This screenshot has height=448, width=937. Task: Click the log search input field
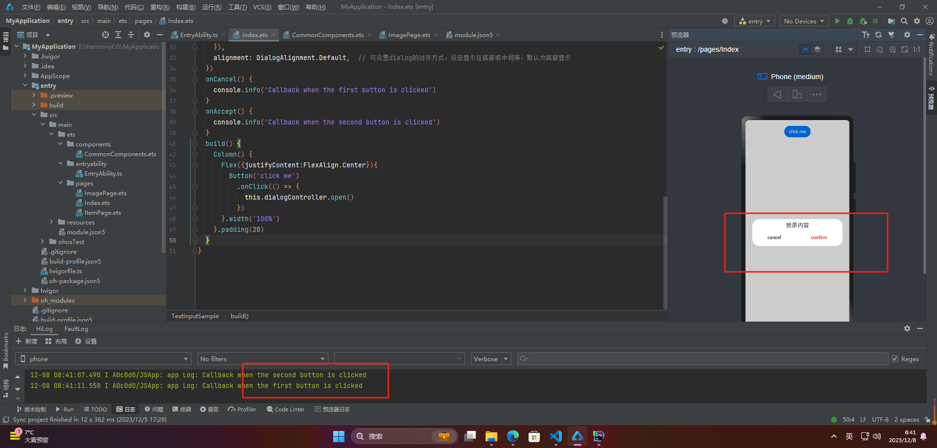tap(703, 359)
